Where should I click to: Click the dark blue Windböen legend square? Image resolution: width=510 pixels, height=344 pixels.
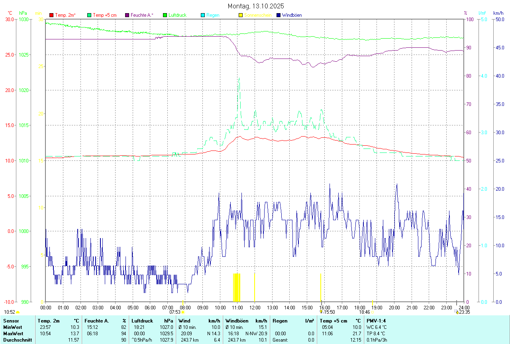click(x=279, y=15)
